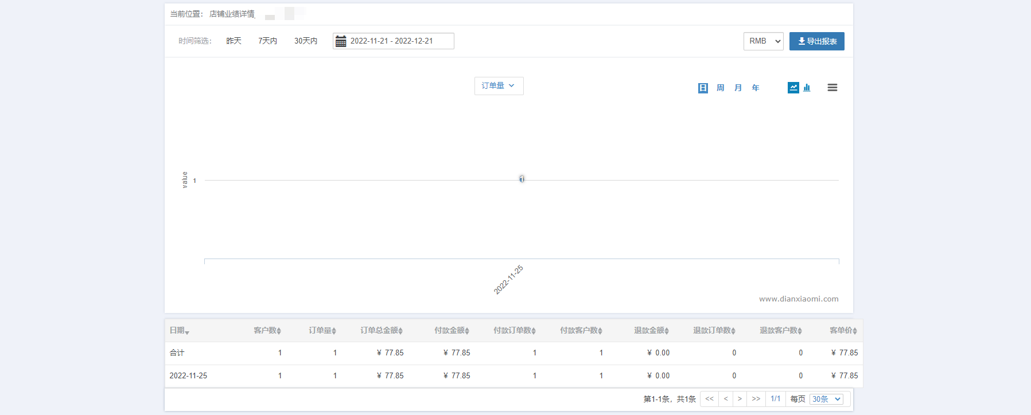Sort table by 付款客户数 column

pos(581,331)
